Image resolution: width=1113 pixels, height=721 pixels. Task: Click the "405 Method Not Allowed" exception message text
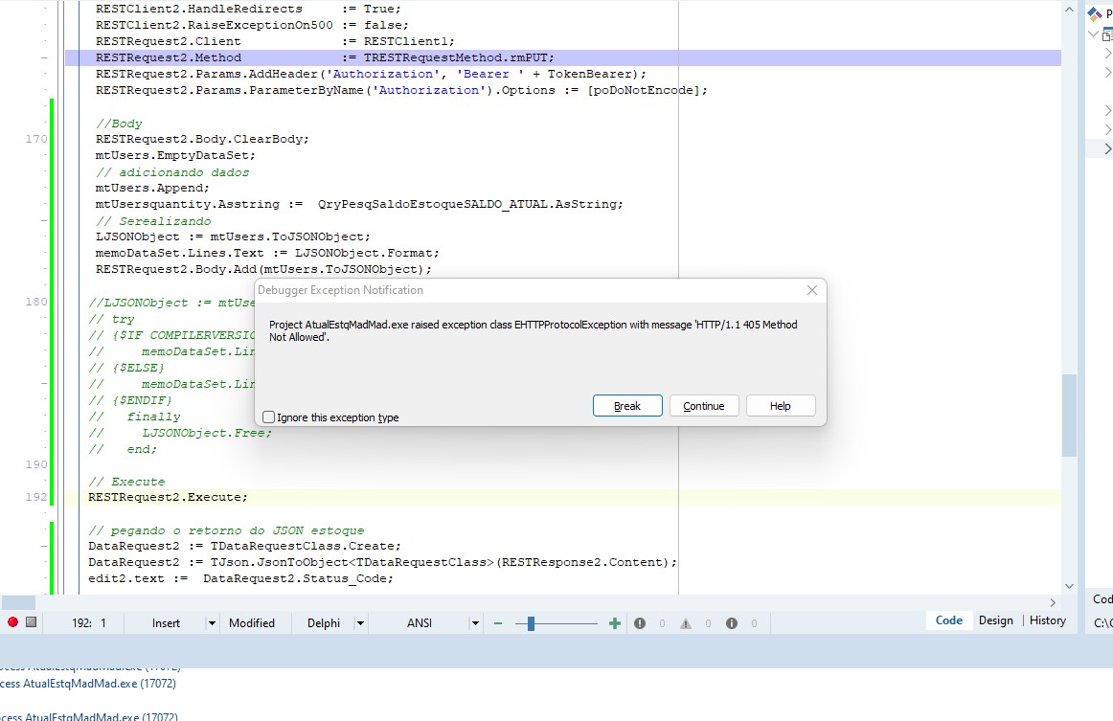coord(534,330)
